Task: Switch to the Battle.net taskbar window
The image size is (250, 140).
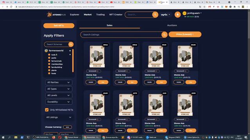Action: [152, 137]
